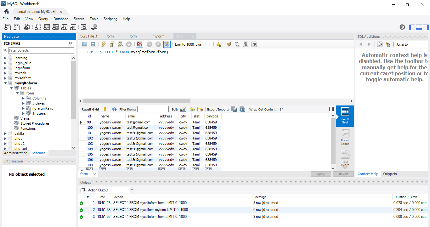Stop query execution hand icon

pyautogui.click(x=129, y=44)
